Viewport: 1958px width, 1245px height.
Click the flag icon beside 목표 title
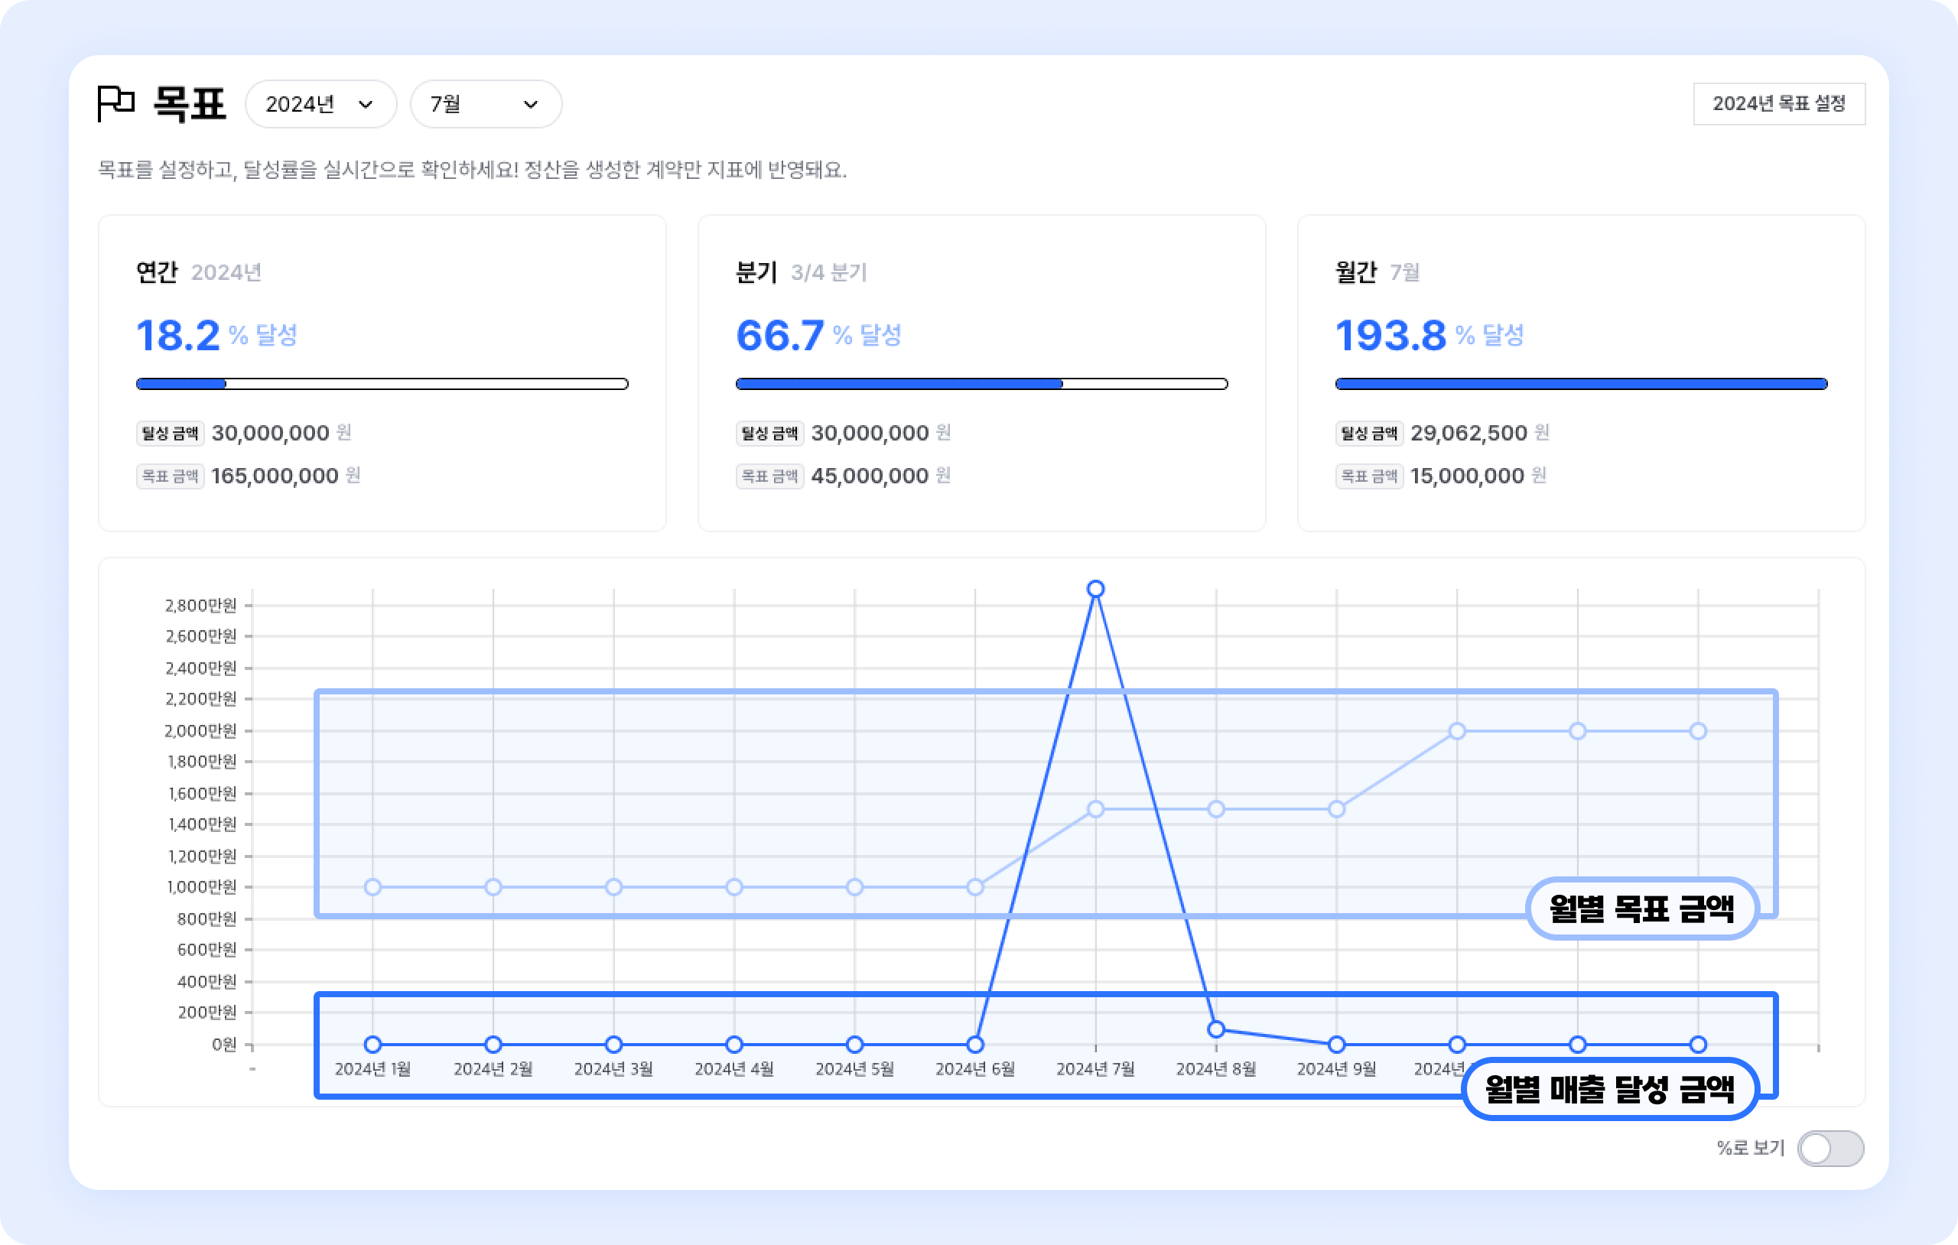(115, 104)
